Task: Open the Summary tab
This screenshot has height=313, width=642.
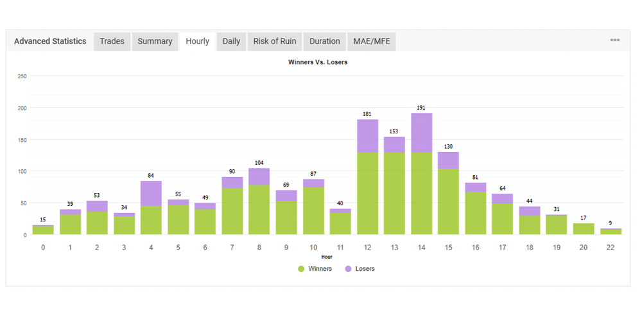Action: click(155, 42)
